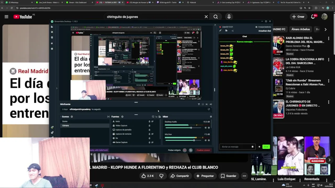Viewport: 335px width, 188px height.
Task: Clear the YouTube search box text
Action: pos(206,17)
